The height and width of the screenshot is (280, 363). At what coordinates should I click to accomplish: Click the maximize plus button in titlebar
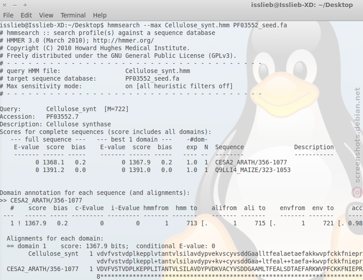click(x=25, y=5)
